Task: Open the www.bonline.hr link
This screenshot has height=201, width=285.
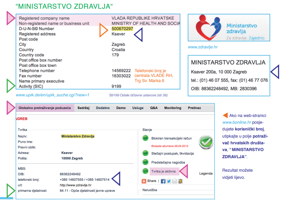Action: click(237, 123)
